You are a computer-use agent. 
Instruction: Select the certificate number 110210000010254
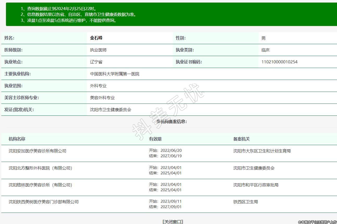[x=279, y=62]
